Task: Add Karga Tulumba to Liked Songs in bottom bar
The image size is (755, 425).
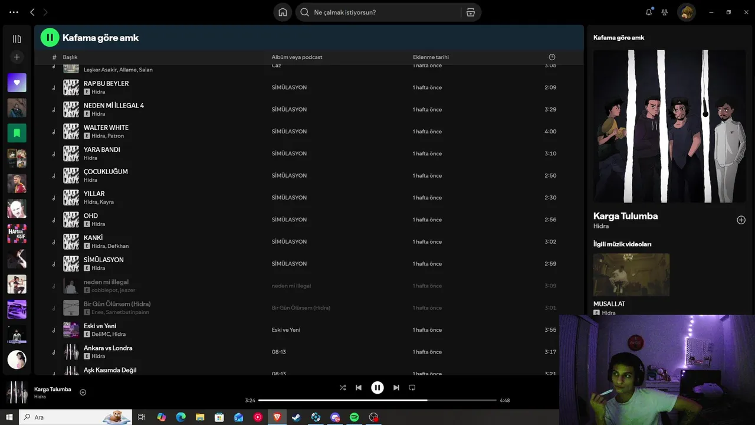Action: [83, 393]
